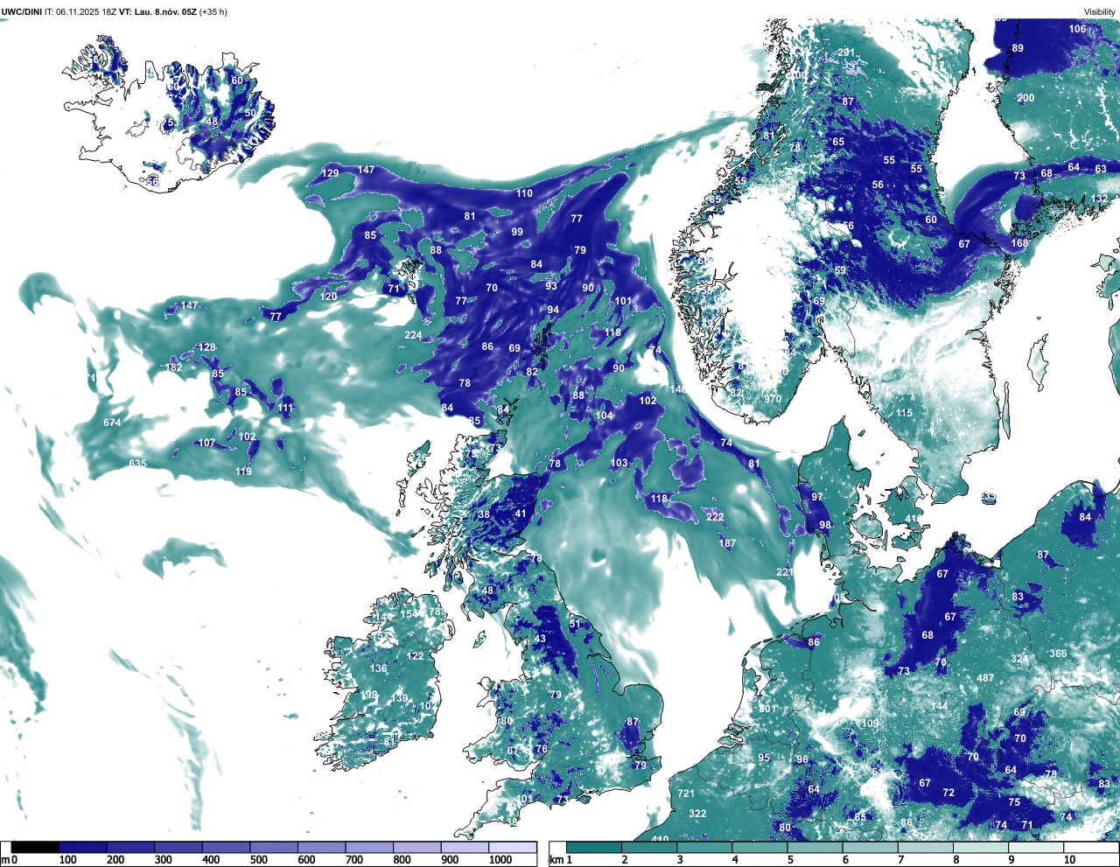
Task: Select black swatch between 0 and 100 m
Action: coord(35,847)
